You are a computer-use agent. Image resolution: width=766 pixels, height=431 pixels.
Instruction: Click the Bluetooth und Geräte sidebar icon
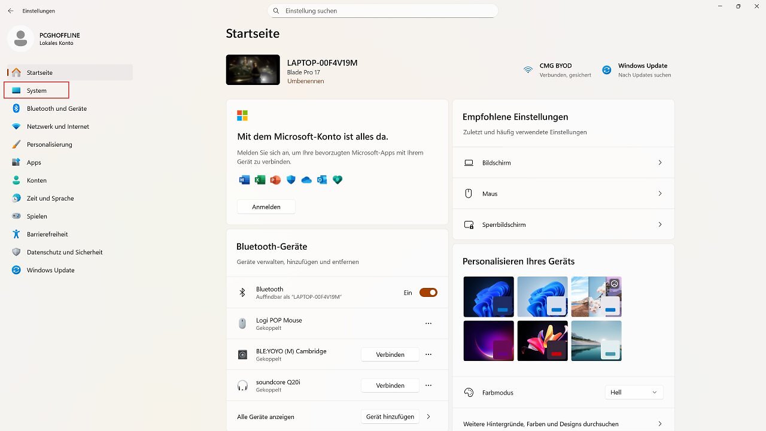click(16, 108)
